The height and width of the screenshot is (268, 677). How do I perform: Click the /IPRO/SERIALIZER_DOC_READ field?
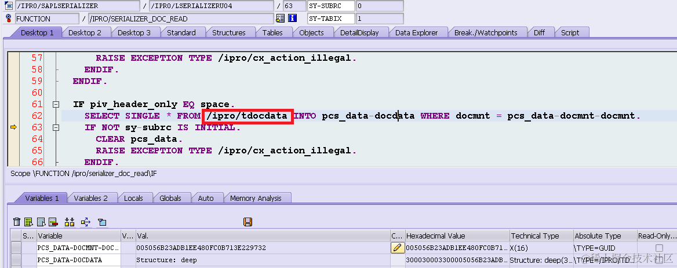(x=181, y=19)
